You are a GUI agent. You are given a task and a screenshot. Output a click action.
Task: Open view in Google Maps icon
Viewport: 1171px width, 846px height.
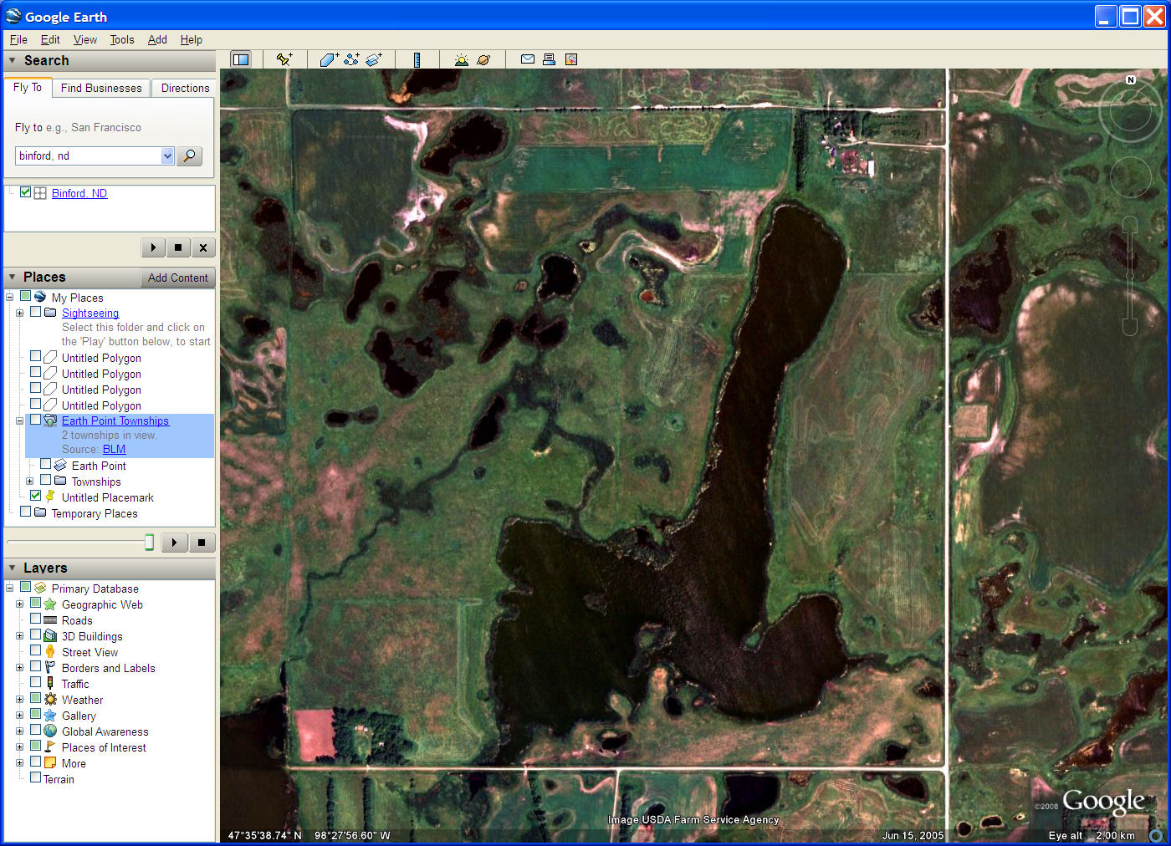coord(571,59)
